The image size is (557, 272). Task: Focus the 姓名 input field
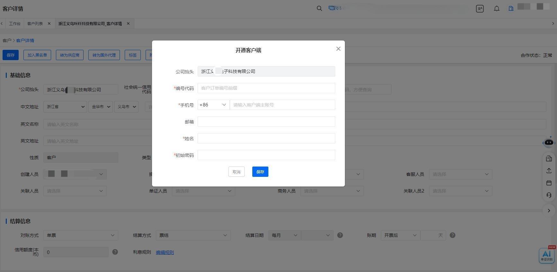[x=266, y=138]
